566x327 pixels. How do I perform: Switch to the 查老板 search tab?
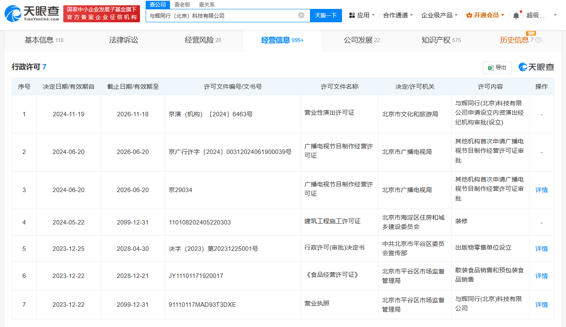pos(182,4)
